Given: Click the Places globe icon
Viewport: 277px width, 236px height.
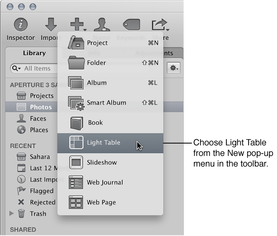Looking at the screenshot, I should coord(21,130).
